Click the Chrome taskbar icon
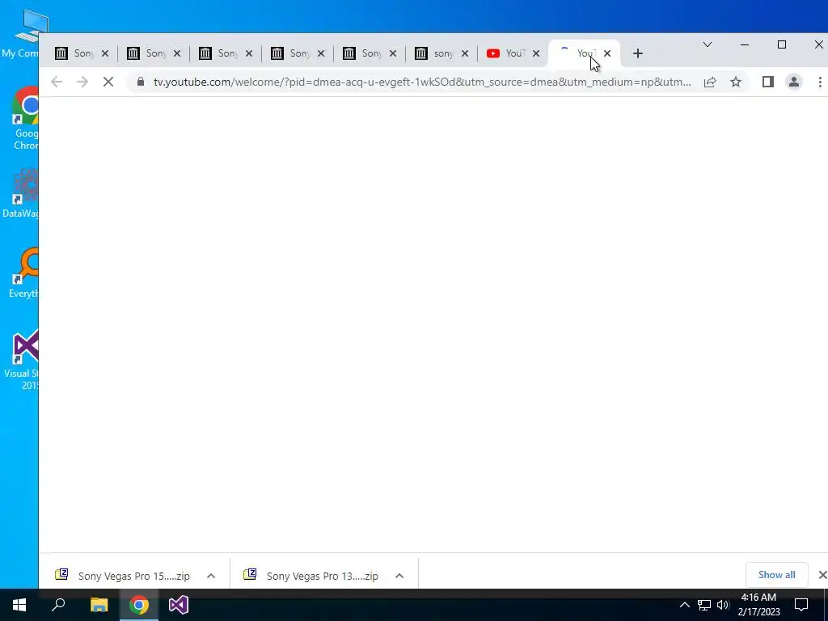Viewport: 828px width, 621px height. [139, 605]
